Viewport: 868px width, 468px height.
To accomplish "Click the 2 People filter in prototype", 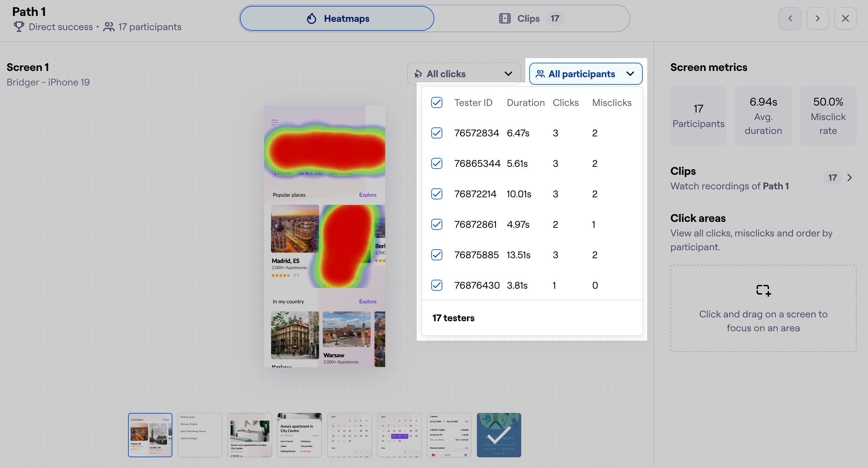I will [x=282, y=173].
